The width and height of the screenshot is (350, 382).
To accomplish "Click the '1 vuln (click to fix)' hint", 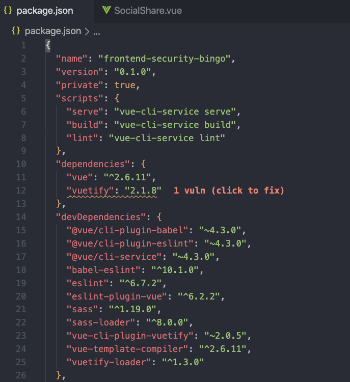I will pos(229,190).
